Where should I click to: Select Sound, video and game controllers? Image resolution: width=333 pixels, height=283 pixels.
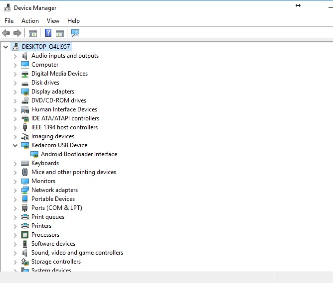tap(77, 253)
